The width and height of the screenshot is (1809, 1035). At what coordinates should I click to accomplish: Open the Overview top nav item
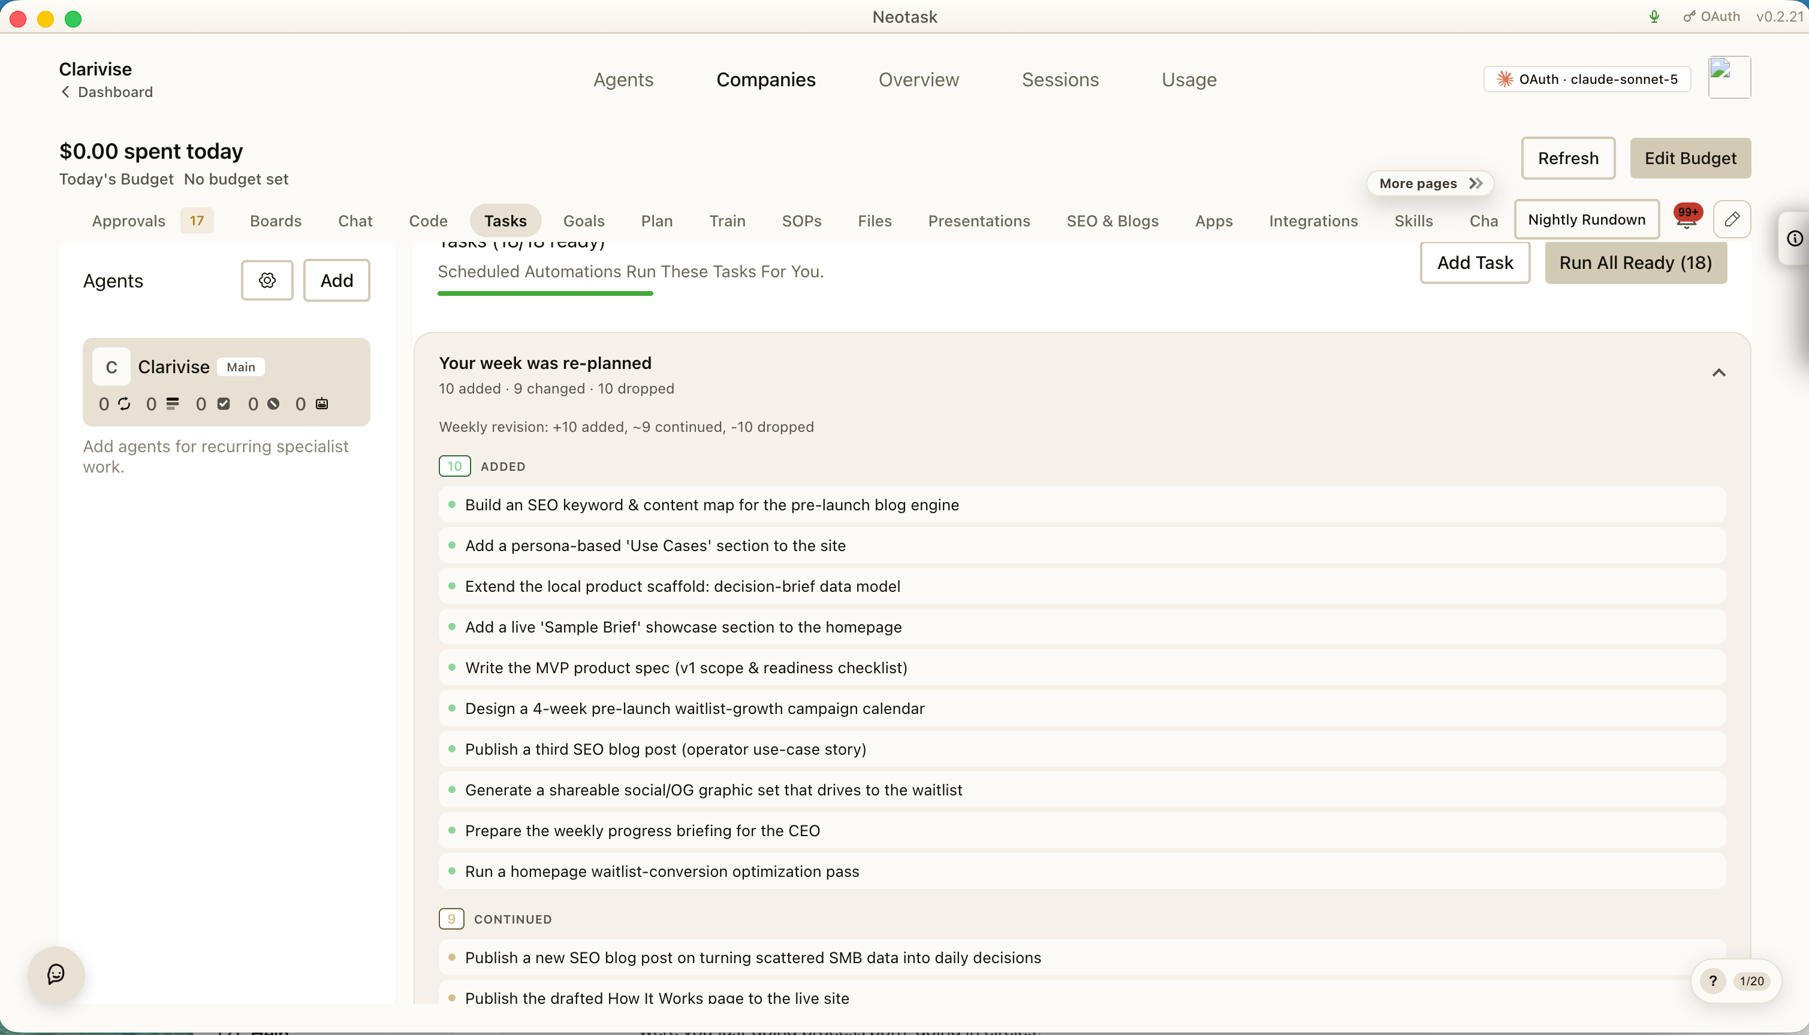(x=918, y=80)
